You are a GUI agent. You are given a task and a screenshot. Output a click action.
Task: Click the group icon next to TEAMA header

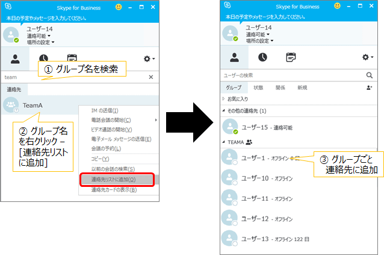[249, 142]
